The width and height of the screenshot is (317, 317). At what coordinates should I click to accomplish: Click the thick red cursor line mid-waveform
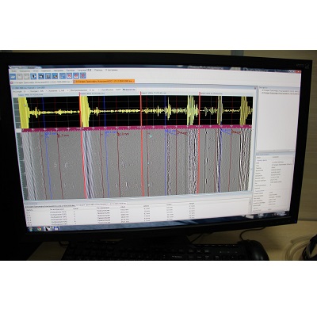[x=142, y=145]
